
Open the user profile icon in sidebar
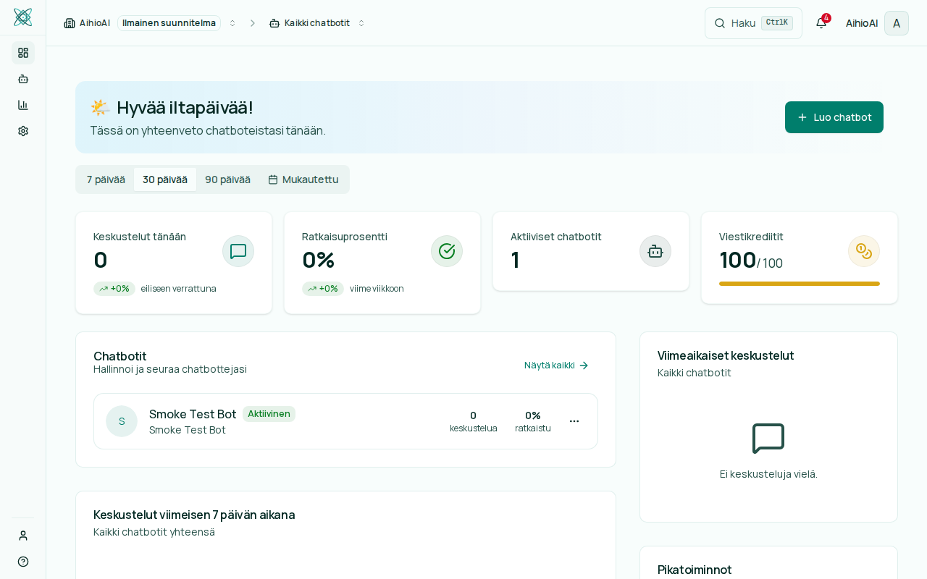[23, 536]
